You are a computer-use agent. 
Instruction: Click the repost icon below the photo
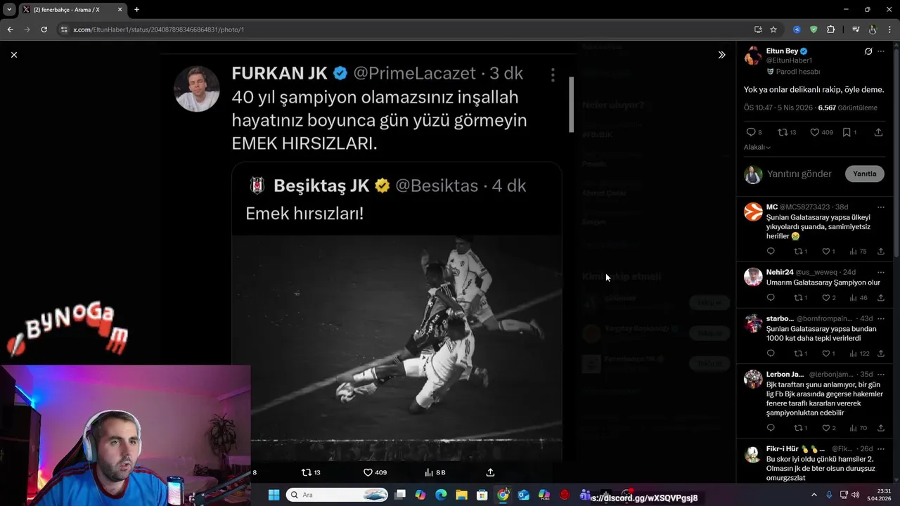pyautogui.click(x=307, y=472)
